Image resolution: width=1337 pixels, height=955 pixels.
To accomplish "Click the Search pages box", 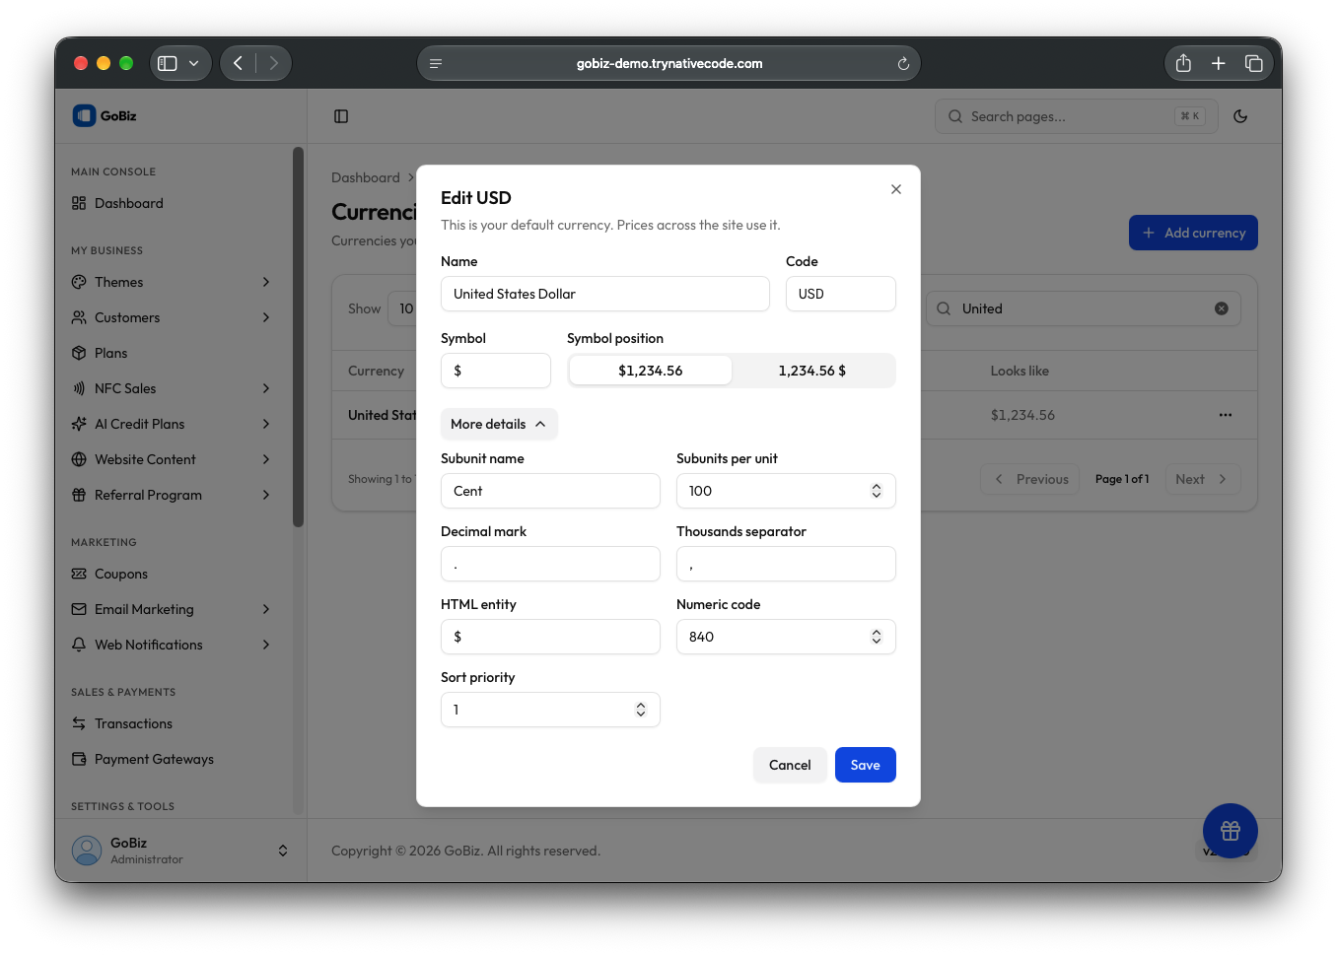I will coord(1077,116).
